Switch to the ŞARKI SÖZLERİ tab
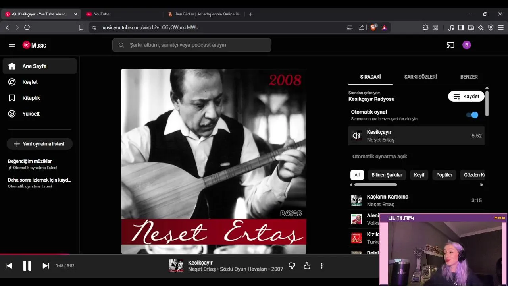 click(420, 77)
